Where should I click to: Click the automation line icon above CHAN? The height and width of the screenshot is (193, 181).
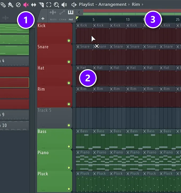click(x=62, y=13)
